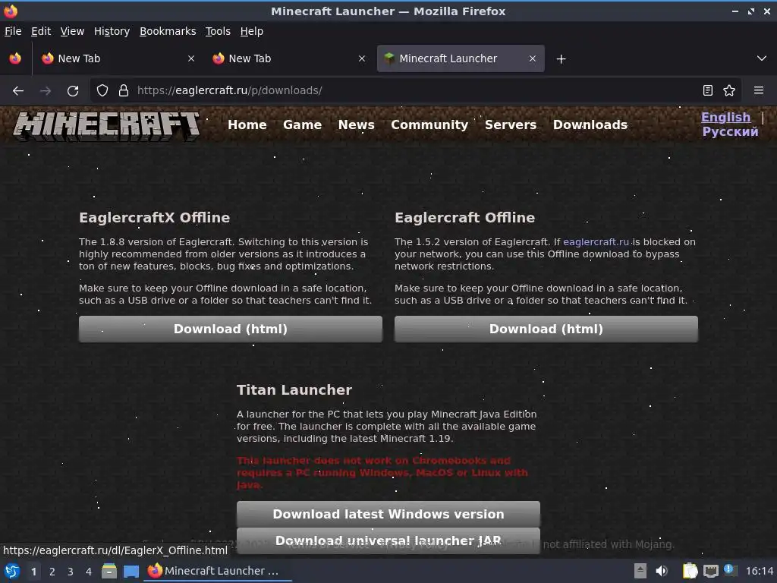Switch to workspace 1
This screenshot has height=583, width=777.
click(x=33, y=572)
